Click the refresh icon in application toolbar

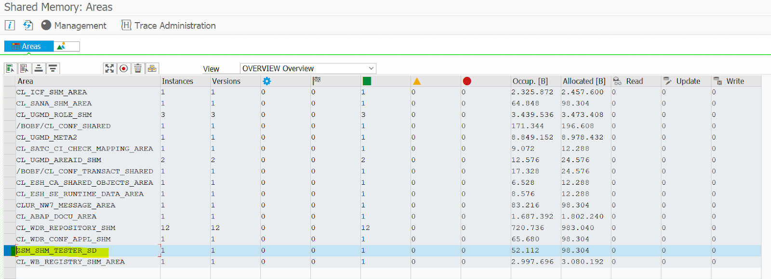pos(28,25)
